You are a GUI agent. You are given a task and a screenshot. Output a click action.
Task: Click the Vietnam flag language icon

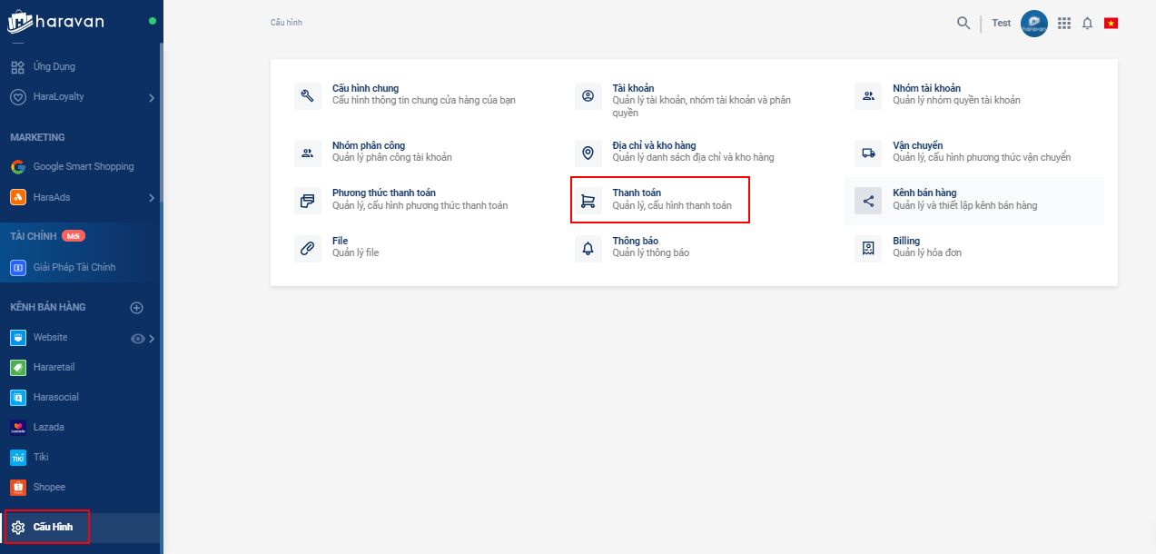(x=1111, y=24)
